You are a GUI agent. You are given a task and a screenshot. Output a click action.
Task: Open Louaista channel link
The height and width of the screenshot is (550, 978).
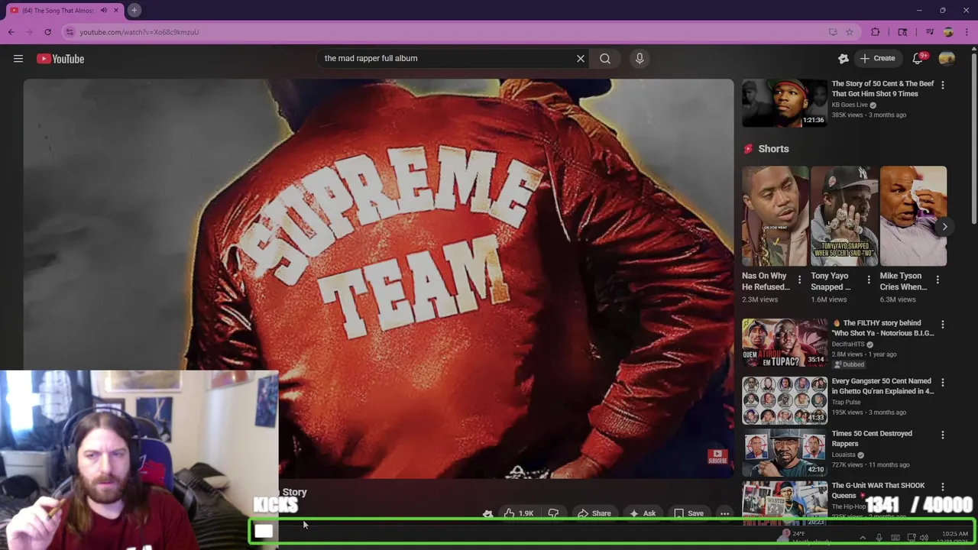(x=844, y=455)
